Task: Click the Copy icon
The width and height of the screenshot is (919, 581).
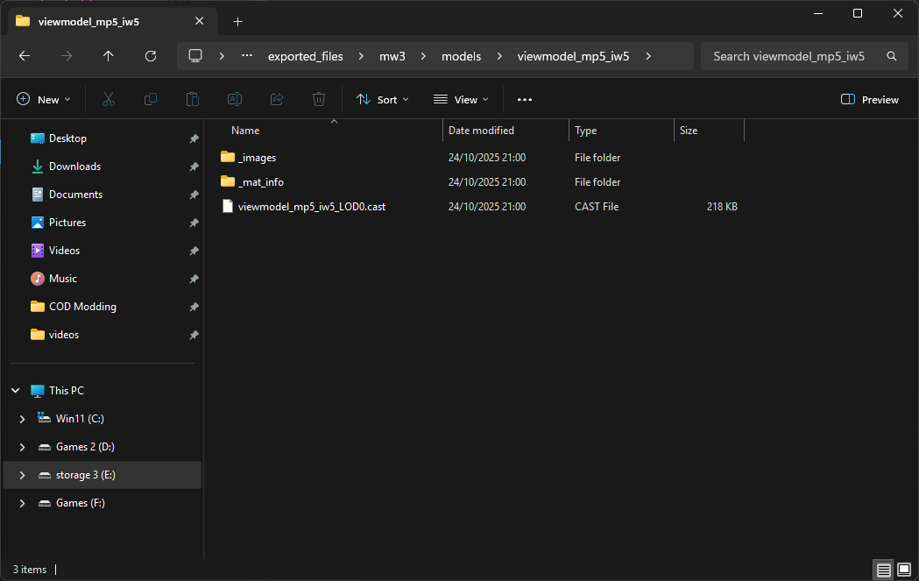Action: pyautogui.click(x=150, y=99)
